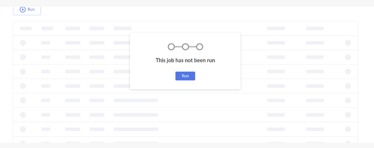Image resolution: width=374 pixels, height=148 pixels.
Task: Click the left circle of the pipeline icon
Action: point(171,47)
